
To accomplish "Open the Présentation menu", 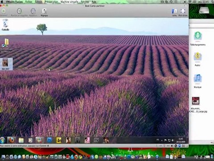I will click(51, 2).
